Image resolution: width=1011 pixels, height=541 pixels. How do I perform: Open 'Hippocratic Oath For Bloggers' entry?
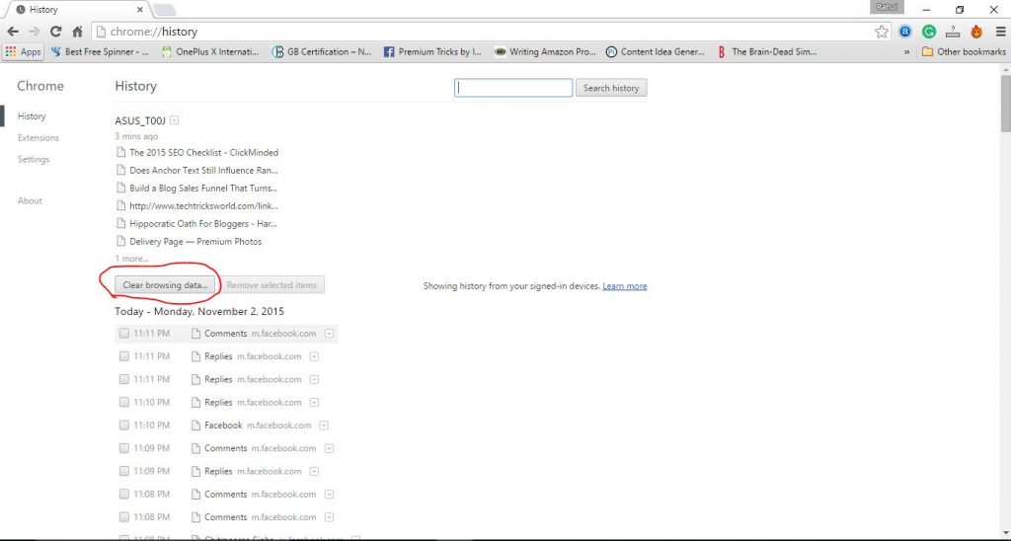(x=203, y=224)
